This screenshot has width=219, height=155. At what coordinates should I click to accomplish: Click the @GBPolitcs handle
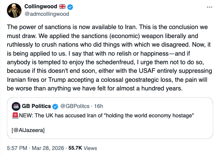tap(74, 106)
